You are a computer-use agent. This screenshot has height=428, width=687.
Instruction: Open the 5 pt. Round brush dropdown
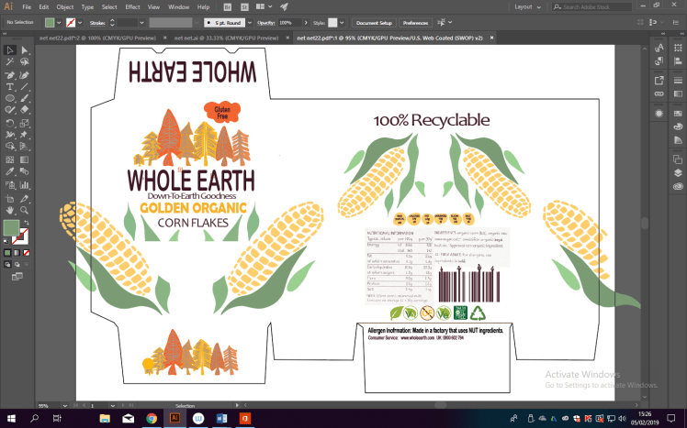(x=250, y=23)
